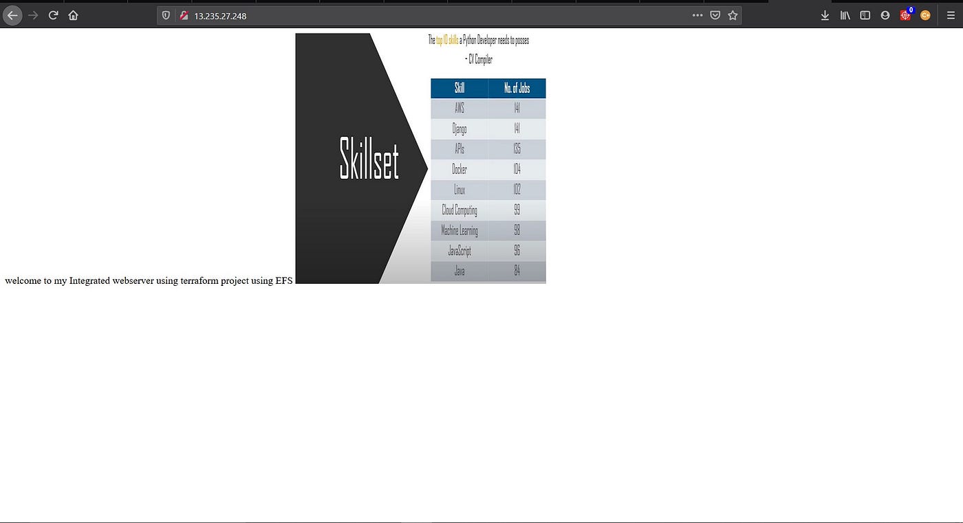Image resolution: width=963 pixels, height=523 pixels.
Task: Go back to the previous page
Action: click(x=12, y=15)
